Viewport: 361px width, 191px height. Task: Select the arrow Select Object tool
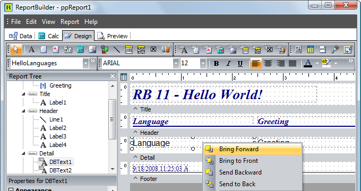pos(16,49)
